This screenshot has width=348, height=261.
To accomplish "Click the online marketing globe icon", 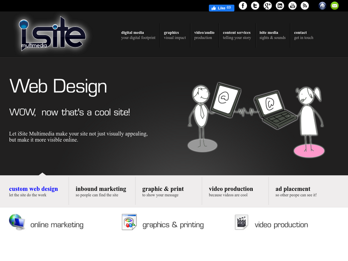I will tap(17, 222).
